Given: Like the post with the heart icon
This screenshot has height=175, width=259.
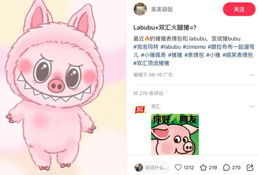Looking at the screenshot, I should 178,168.
